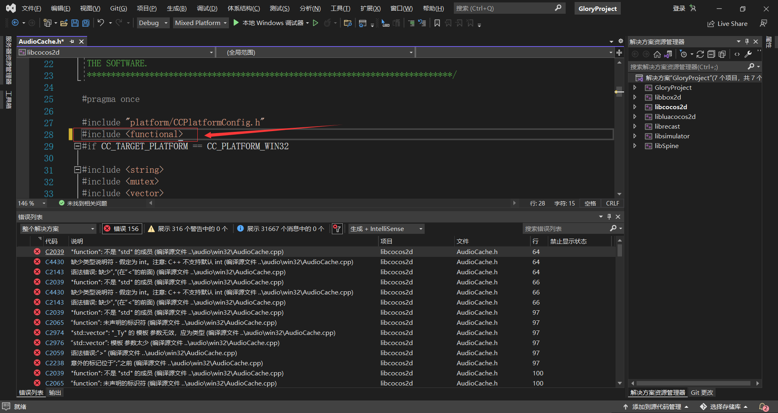
Task: Click 添加到源代码管理 in the status bar
Action: pos(656,407)
